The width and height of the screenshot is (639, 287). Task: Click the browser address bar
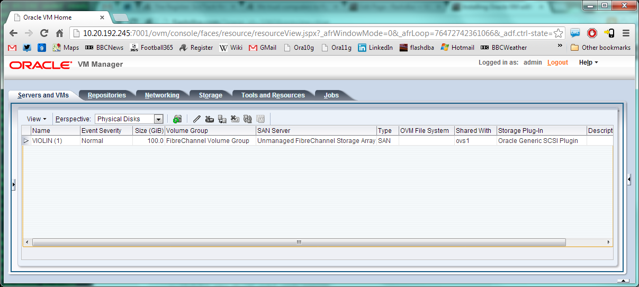point(312,33)
